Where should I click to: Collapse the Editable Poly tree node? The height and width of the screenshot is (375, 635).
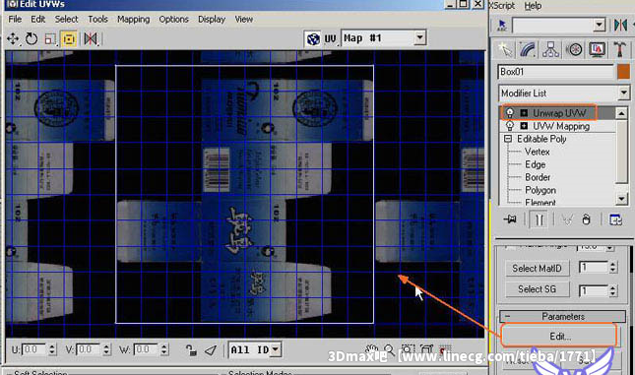click(x=508, y=139)
